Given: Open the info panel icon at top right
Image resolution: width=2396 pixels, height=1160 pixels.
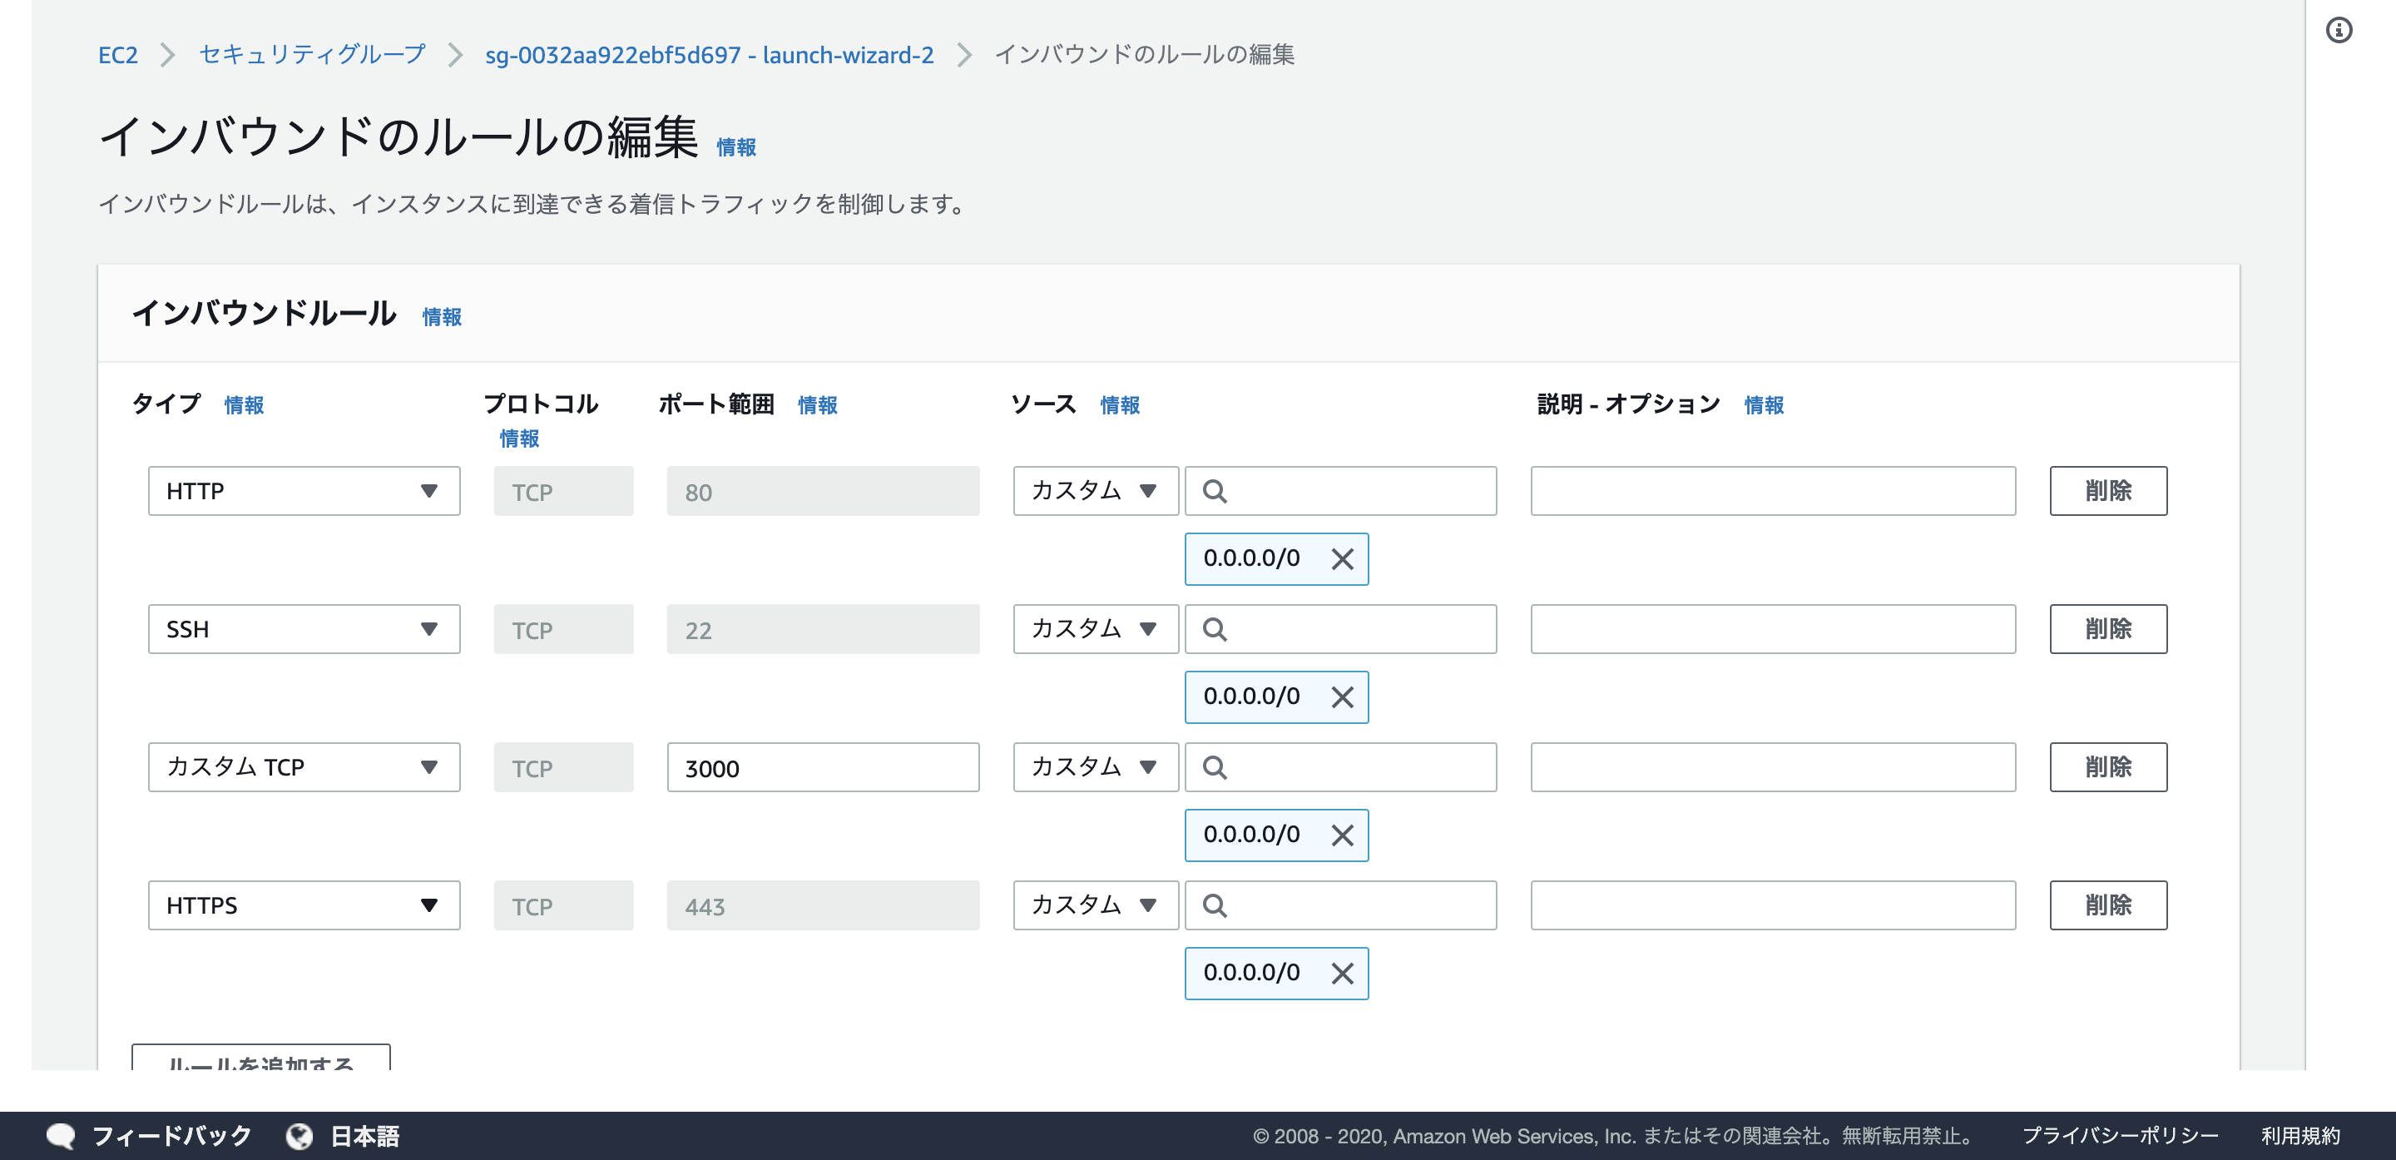Looking at the screenshot, I should pos(2339,31).
